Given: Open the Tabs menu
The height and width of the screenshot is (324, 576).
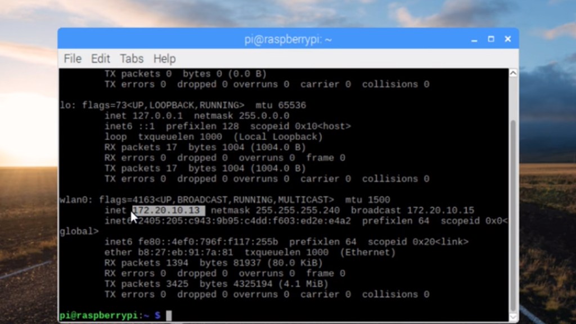Looking at the screenshot, I should pos(132,58).
